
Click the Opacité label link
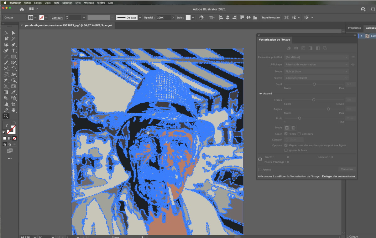click(x=149, y=18)
